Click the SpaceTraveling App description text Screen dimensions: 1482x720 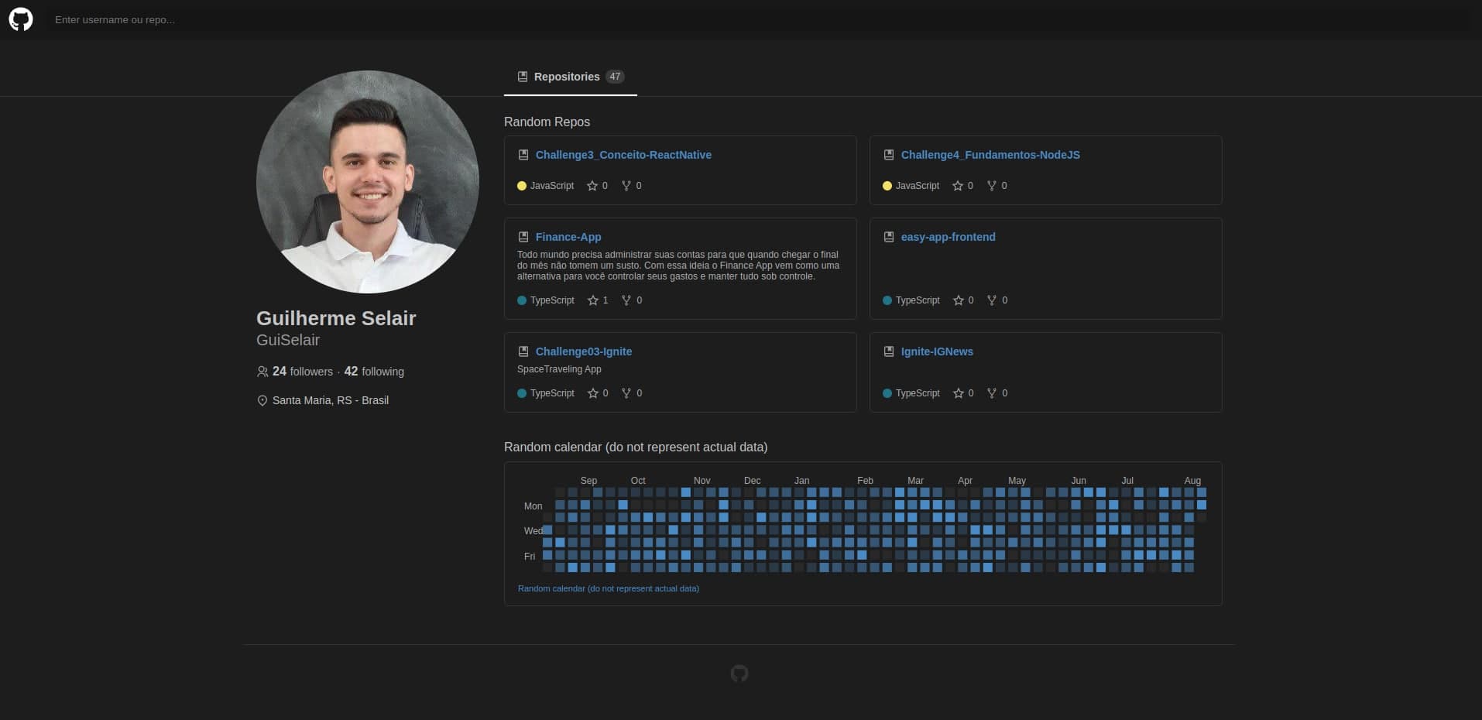[x=559, y=369]
